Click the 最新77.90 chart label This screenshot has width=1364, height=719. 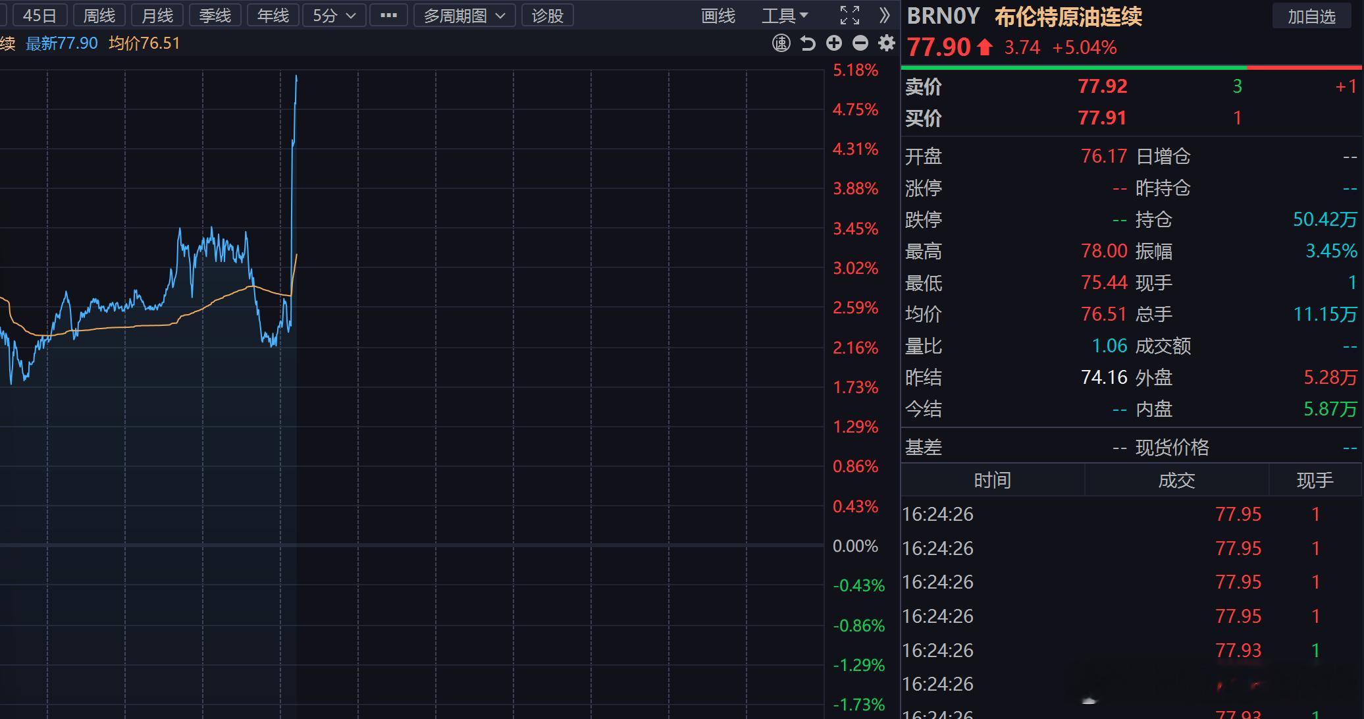point(61,43)
